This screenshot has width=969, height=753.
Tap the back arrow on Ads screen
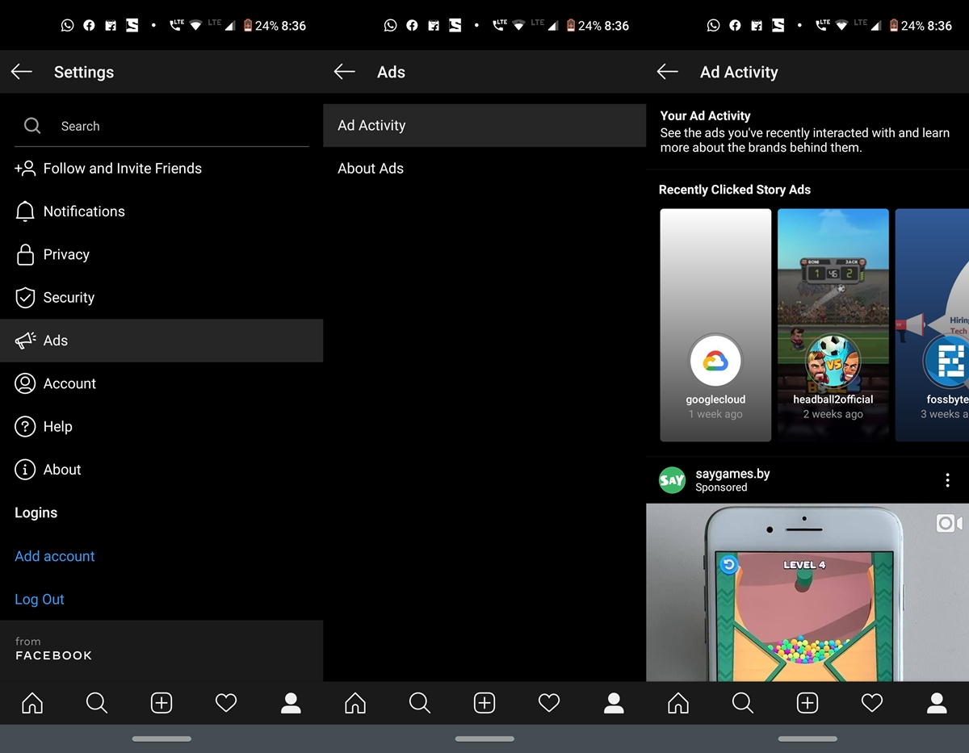pos(345,72)
